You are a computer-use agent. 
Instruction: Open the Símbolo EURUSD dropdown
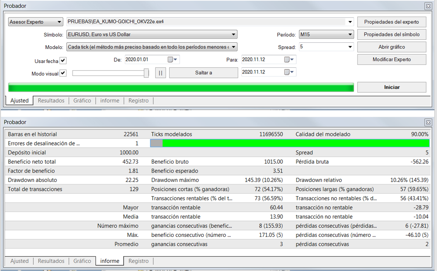[152, 34]
